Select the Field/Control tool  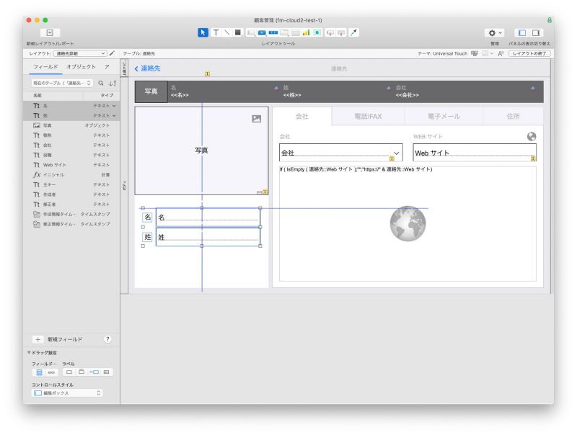[x=250, y=32]
